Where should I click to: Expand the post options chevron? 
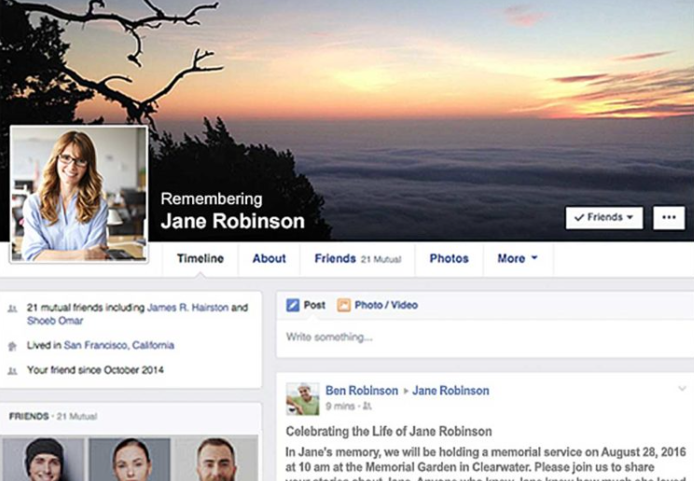pyautogui.click(x=682, y=389)
